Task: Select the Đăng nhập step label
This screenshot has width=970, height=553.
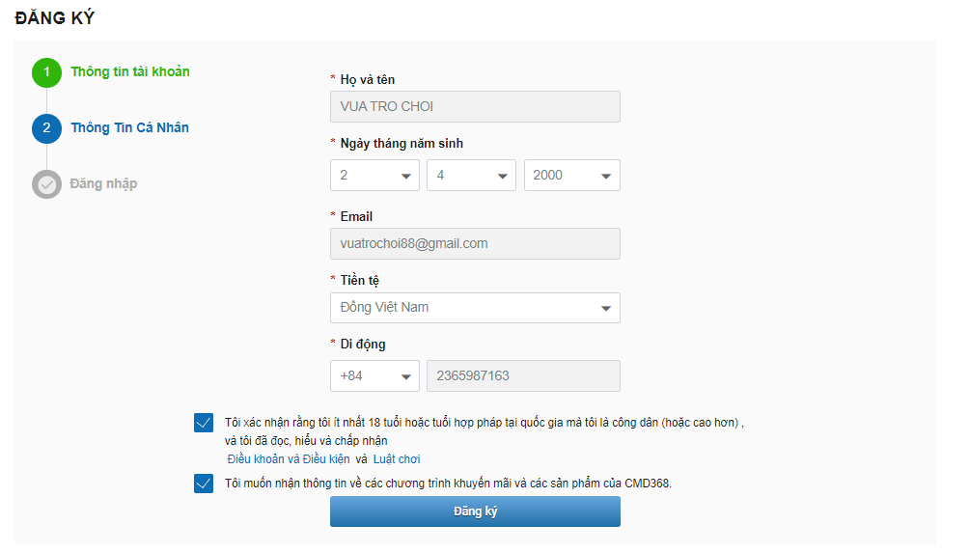Action: click(103, 183)
